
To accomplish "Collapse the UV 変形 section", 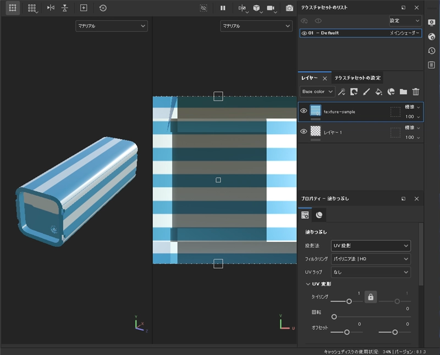I will [308, 284].
